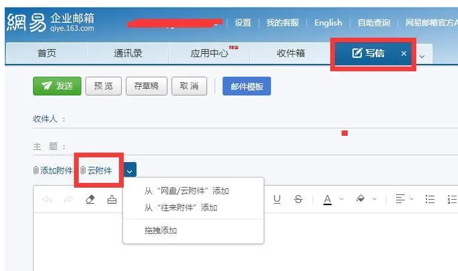Go to the 收件箱 tab

tap(291, 53)
